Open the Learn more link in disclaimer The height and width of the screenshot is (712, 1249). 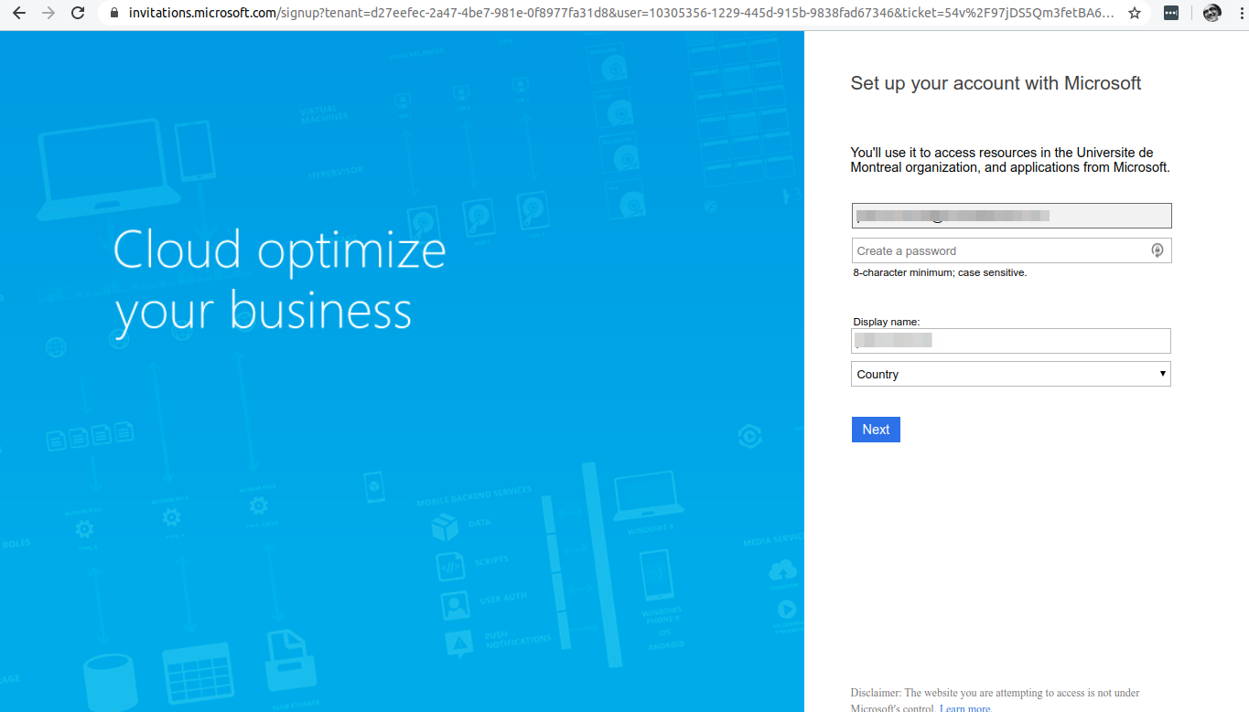(965, 708)
